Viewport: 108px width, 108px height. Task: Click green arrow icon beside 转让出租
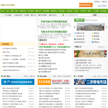click(38, 76)
